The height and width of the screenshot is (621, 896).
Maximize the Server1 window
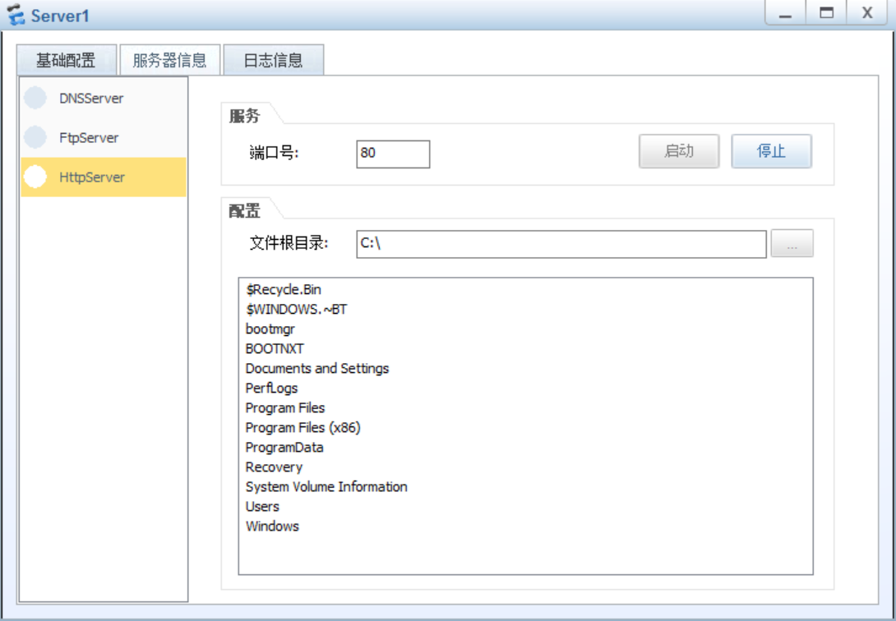[x=826, y=12]
